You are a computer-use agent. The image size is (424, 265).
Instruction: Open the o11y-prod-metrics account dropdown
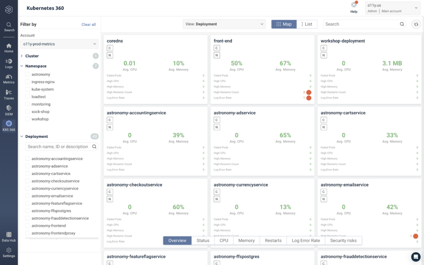coord(59,44)
